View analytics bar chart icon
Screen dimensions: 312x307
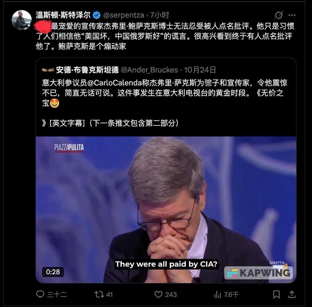(x=217, y=294)
